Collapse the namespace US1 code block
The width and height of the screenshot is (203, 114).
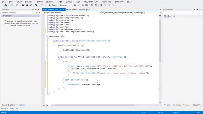47,36
